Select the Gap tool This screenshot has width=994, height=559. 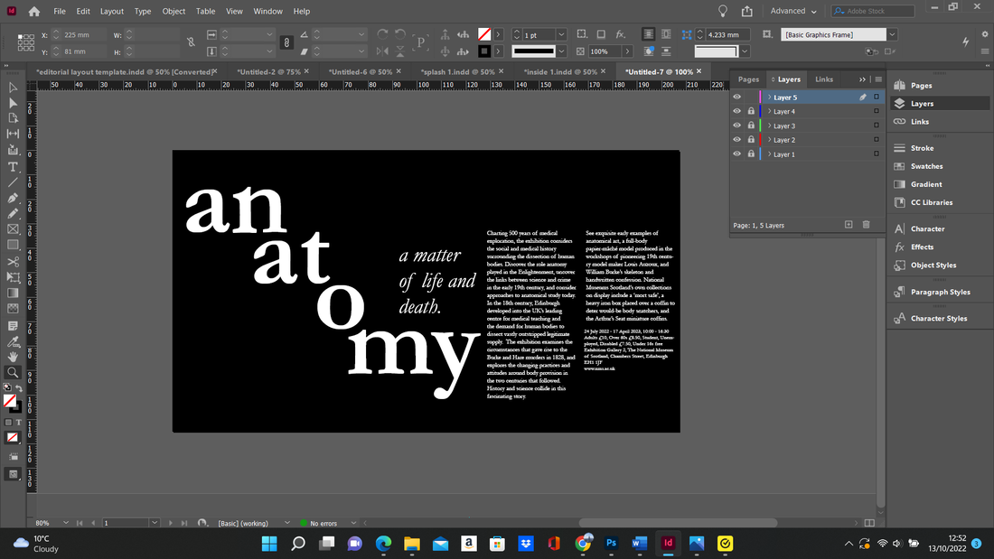click(13, 134)
